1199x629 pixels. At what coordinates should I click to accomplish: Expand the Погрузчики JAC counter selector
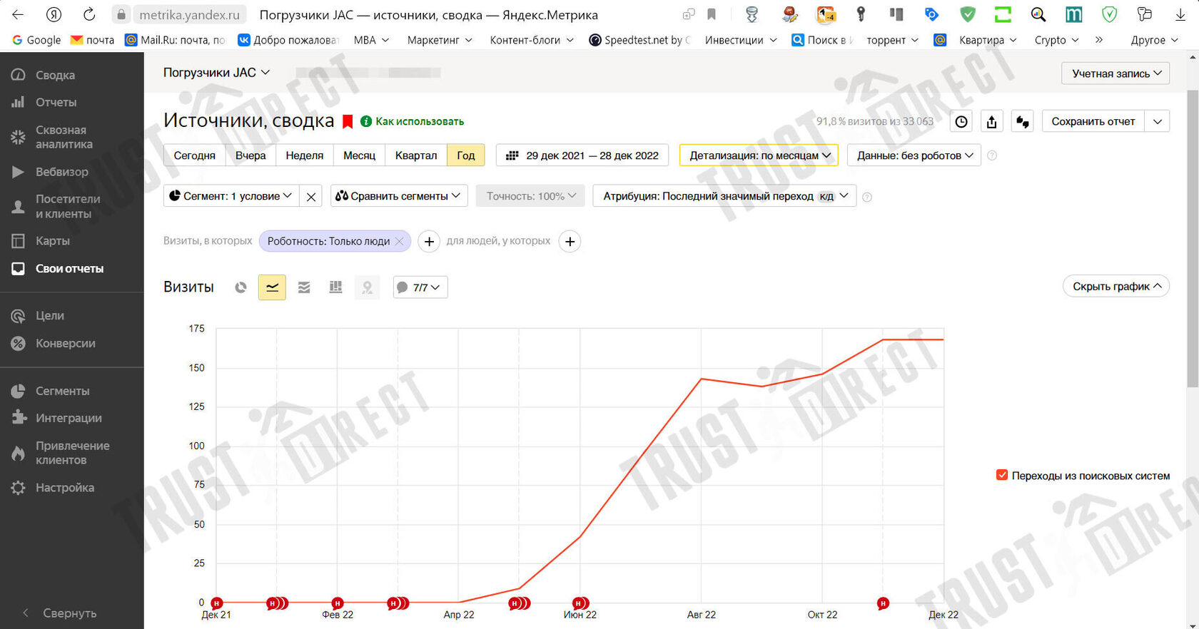[x=216, y=72]
